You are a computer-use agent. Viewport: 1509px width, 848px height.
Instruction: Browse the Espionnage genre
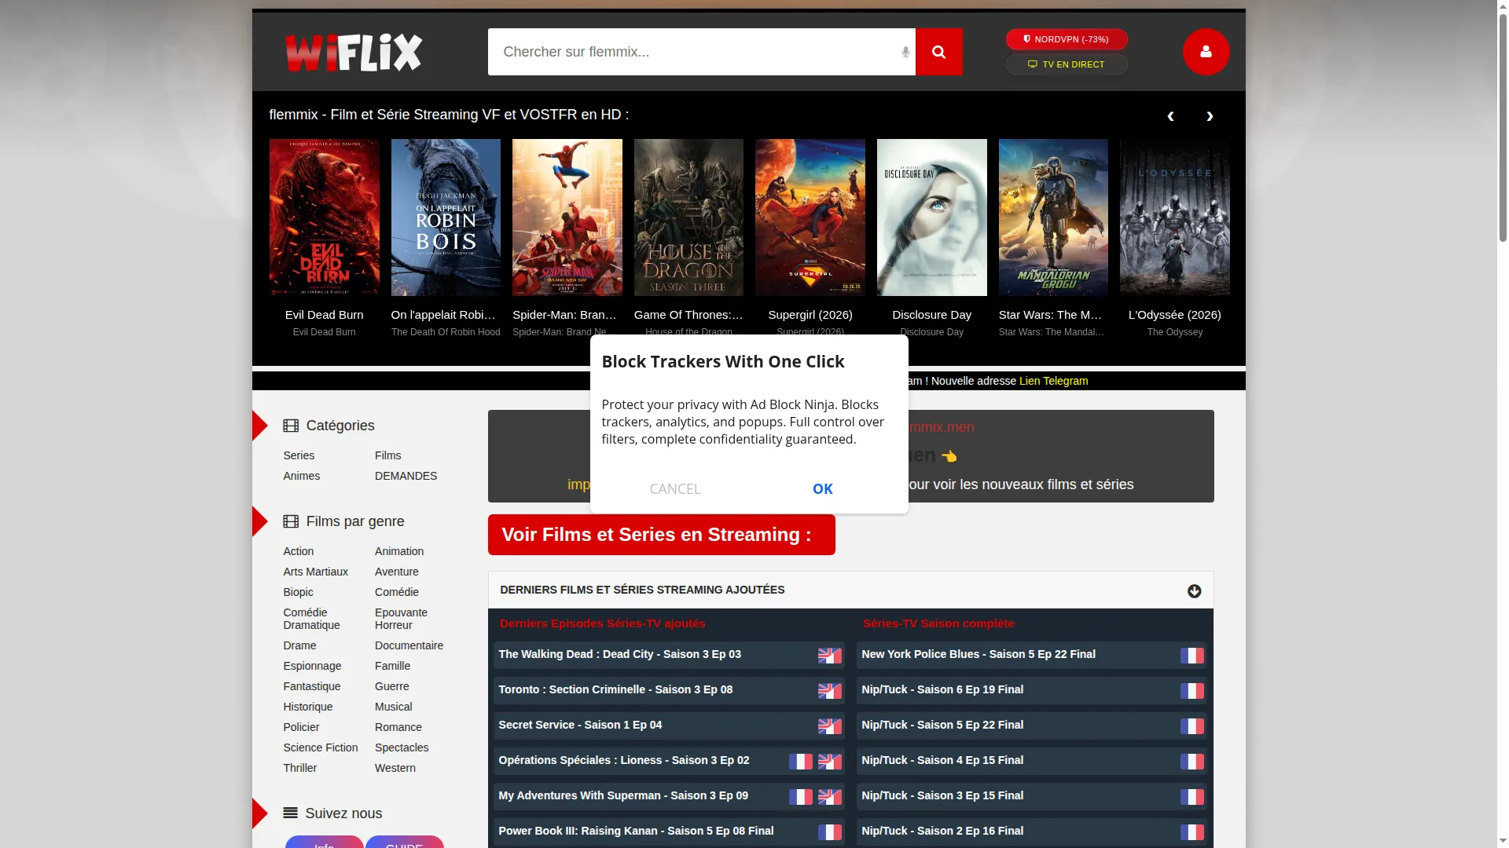point(313,666)
